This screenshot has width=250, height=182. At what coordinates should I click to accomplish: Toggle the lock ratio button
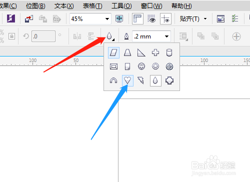(x=11, y=36)
